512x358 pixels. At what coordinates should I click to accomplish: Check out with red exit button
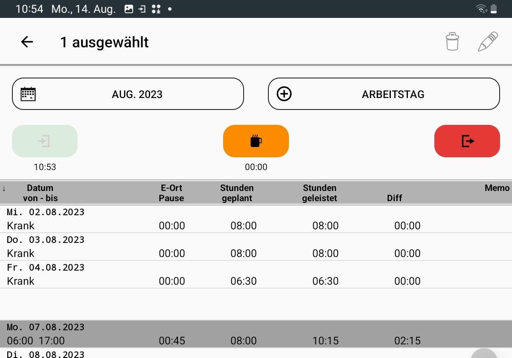(x=467, y=141)
